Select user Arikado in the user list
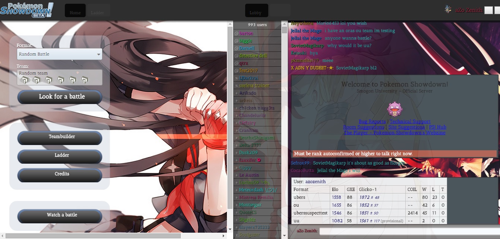The image size is (500, 239). (x=257, y=93)
